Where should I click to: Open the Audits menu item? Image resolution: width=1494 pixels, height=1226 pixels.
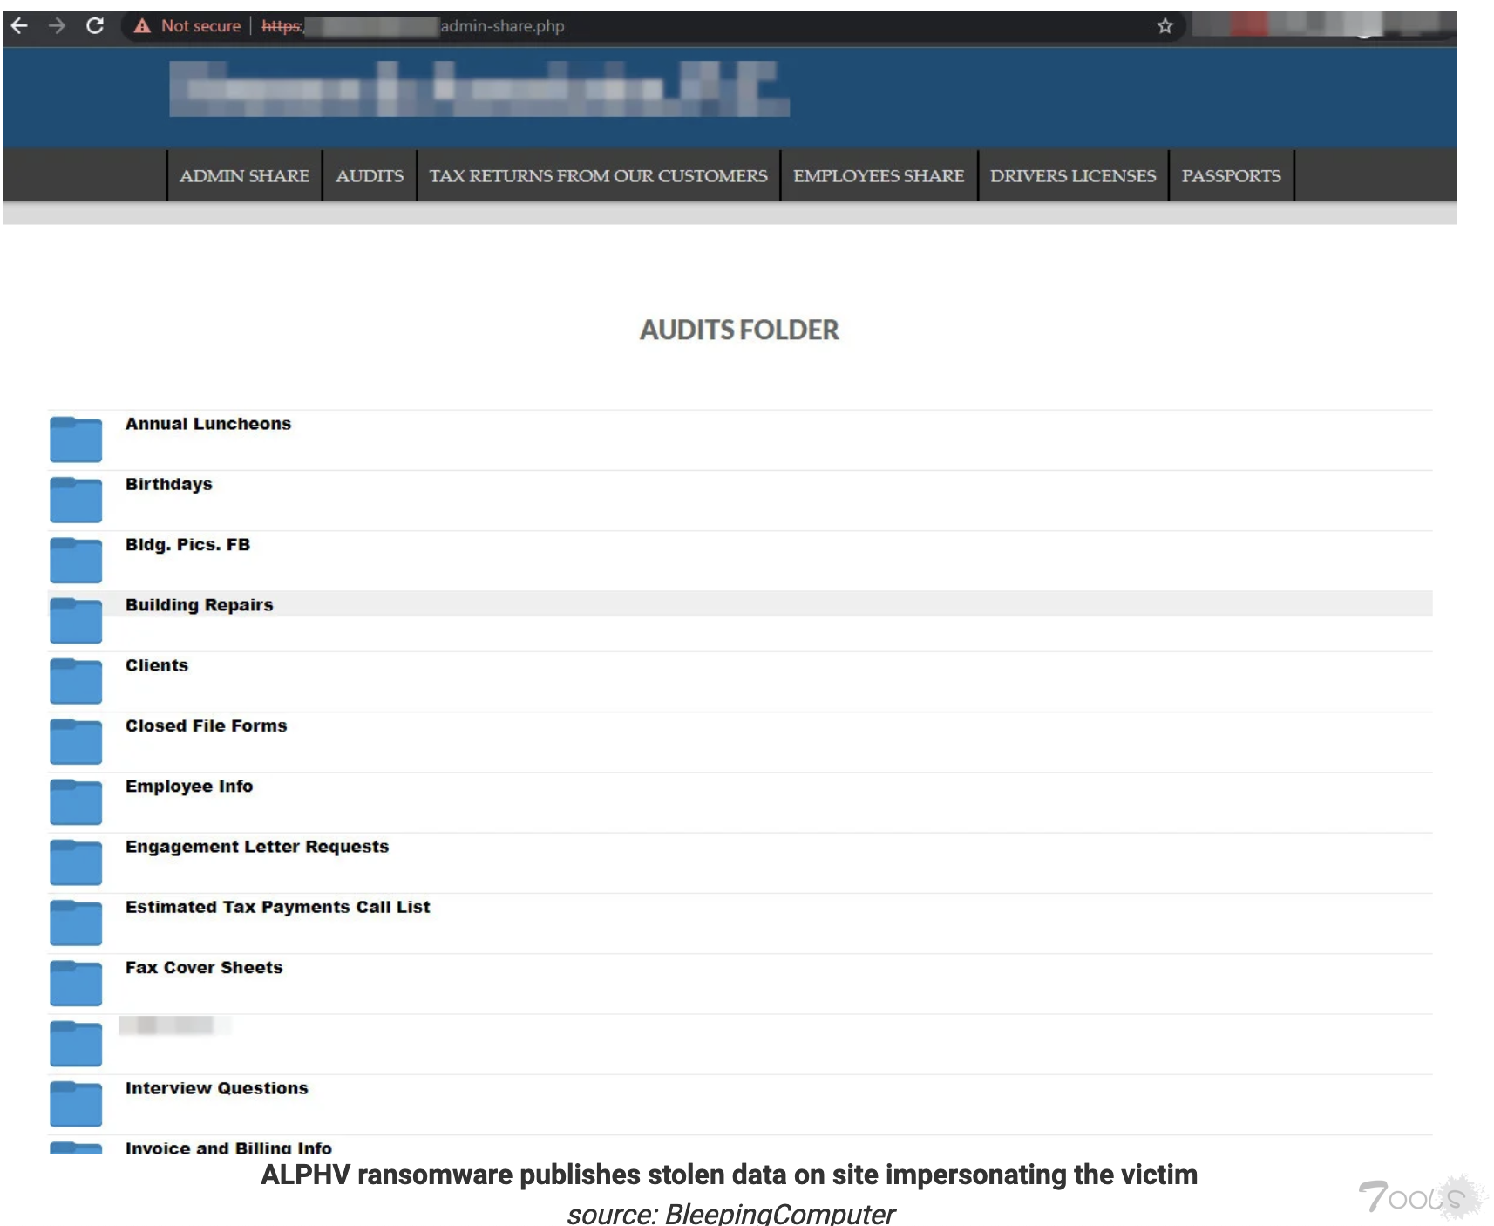pyautogui.click(x=370, y=176)
